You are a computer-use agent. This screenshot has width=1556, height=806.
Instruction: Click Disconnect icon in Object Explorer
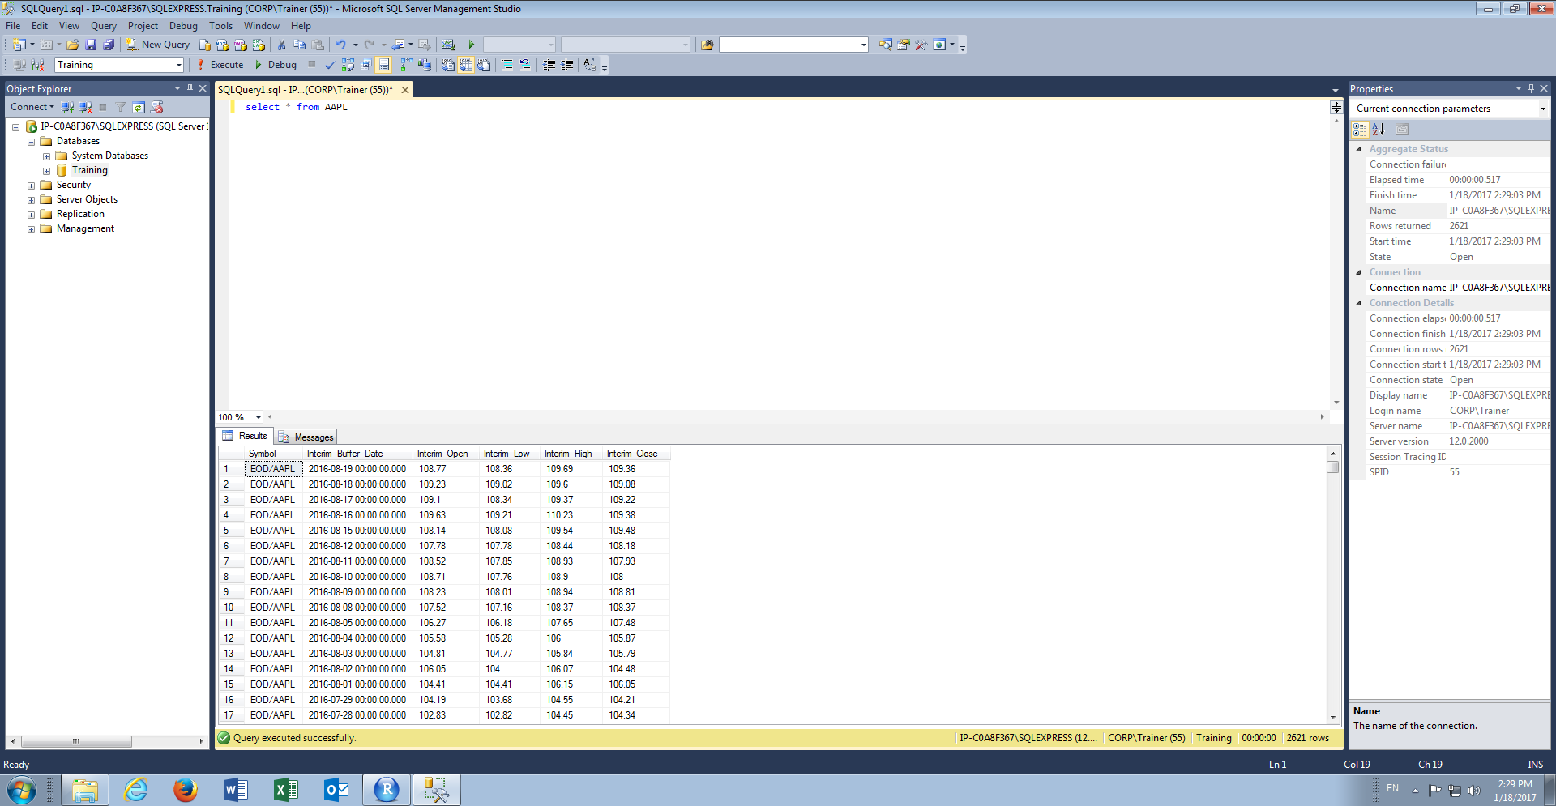[x=85, y=107]
